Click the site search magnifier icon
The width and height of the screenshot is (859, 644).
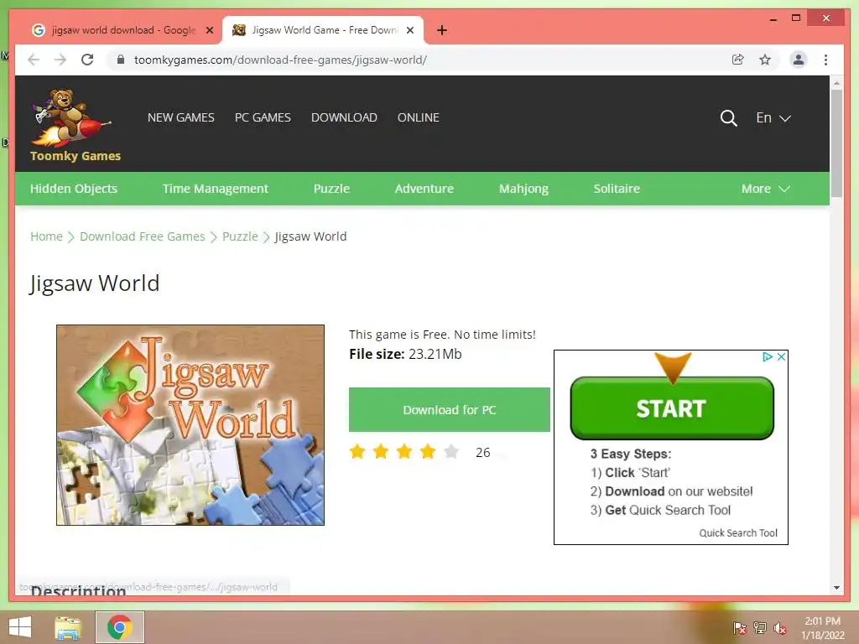(728, 117)
